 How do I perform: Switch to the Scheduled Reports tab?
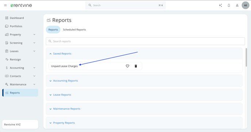click(74, 29)
